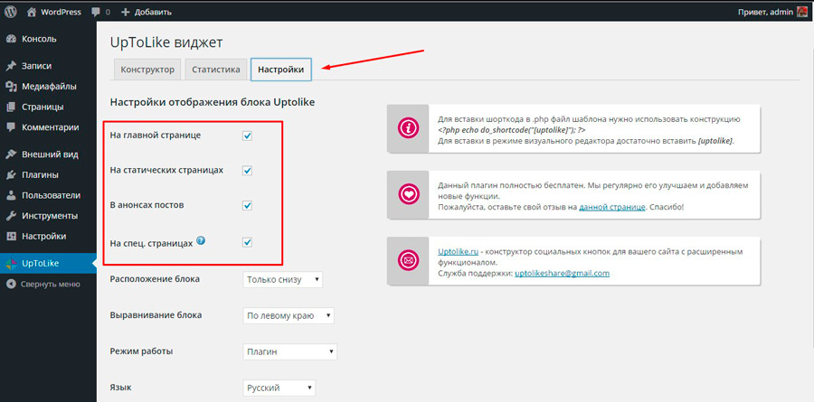Click the Настройки отображения блока Uptolike heading
The height and width of the screenshot is (402, 814).
point(213,102)
